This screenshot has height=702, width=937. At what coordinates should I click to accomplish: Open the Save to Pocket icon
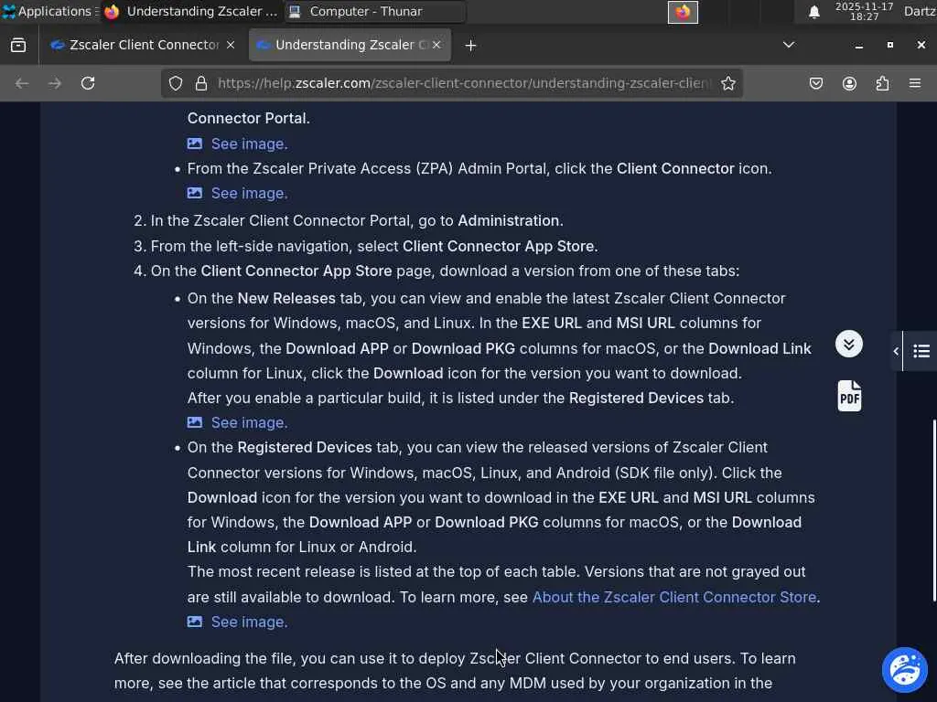pyautogui.click(x=815, y=83)
